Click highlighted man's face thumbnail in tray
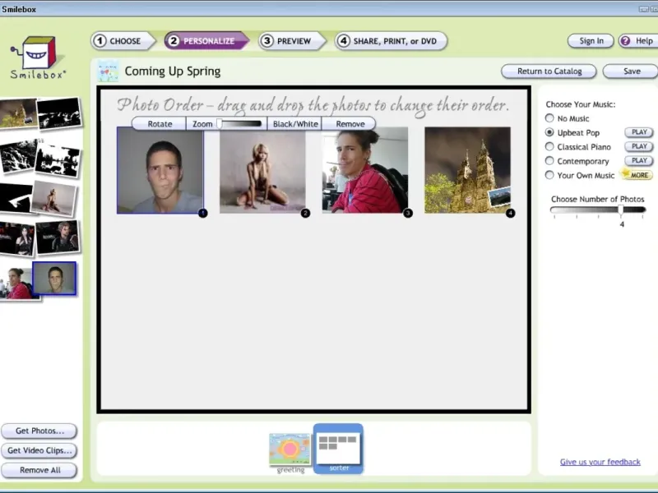 pos(54,279)
